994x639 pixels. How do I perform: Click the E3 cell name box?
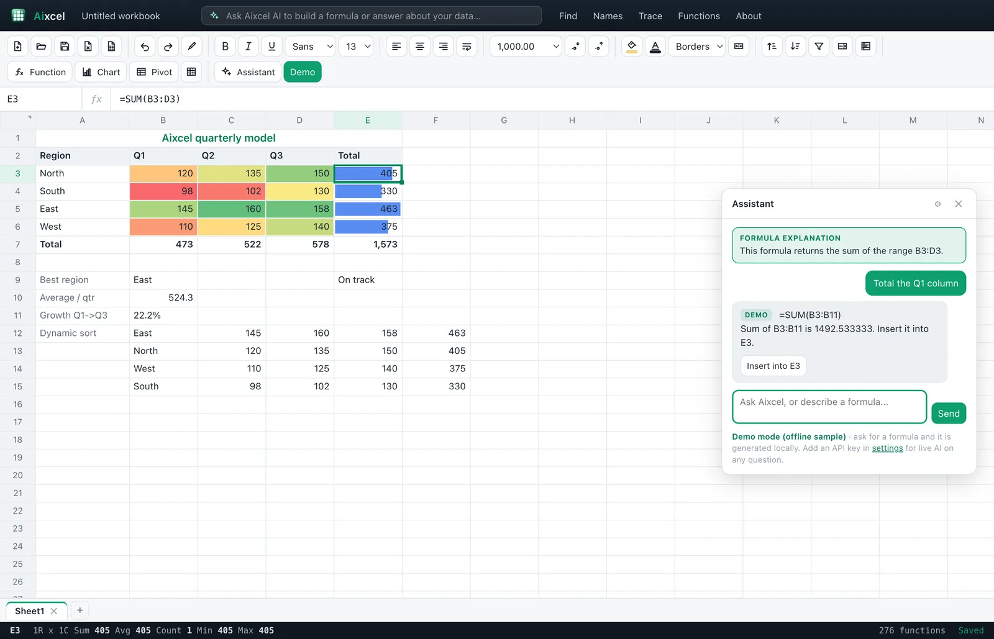(41, 99)
